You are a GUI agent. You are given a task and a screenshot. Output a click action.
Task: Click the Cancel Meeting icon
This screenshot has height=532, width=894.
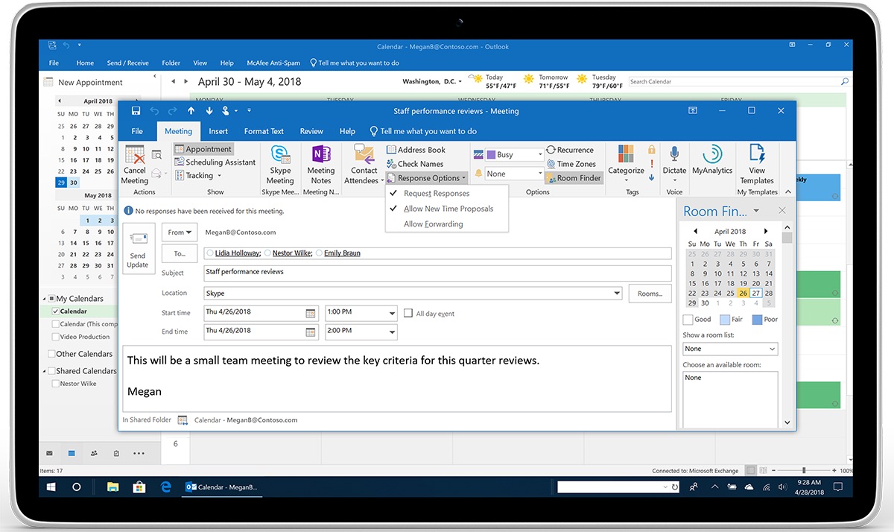click(135, 156)
